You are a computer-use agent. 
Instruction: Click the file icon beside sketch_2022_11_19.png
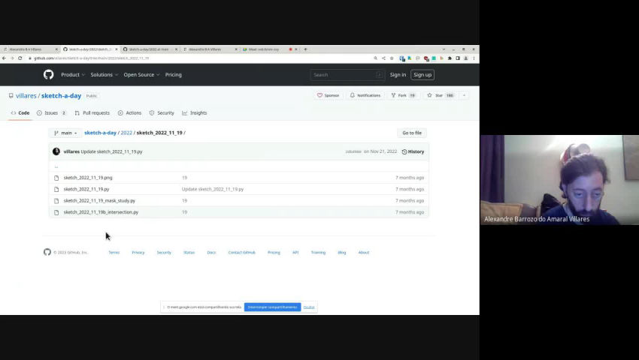point(56,178)
